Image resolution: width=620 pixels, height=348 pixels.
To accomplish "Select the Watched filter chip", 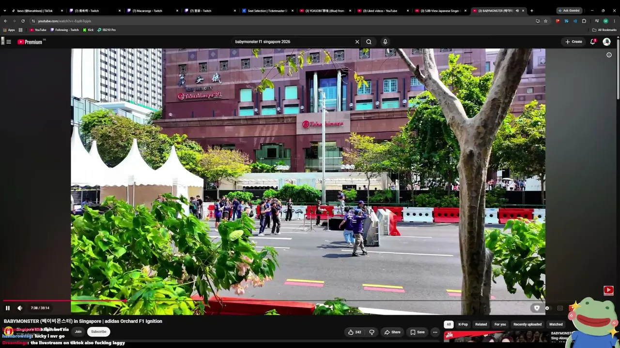I will click(556, 324).
